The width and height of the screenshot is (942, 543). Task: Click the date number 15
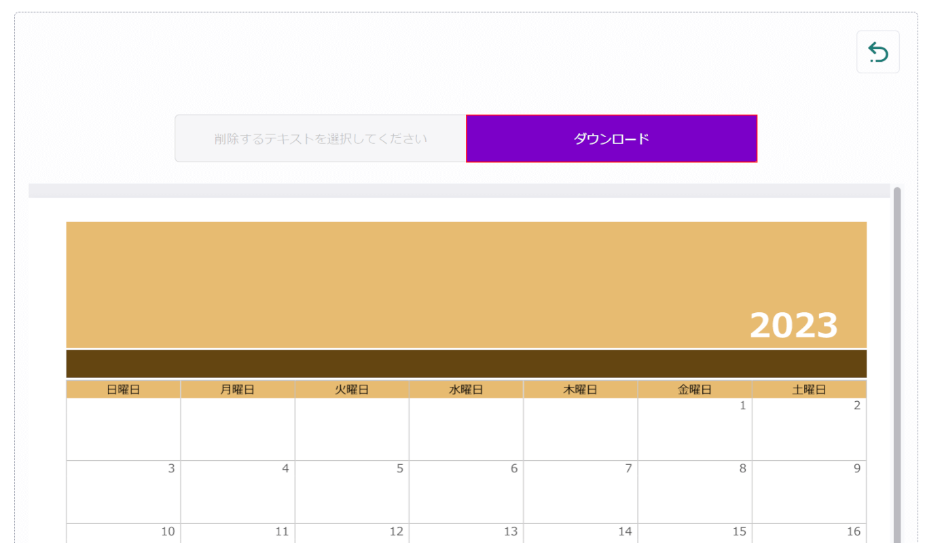click(740, 531)
